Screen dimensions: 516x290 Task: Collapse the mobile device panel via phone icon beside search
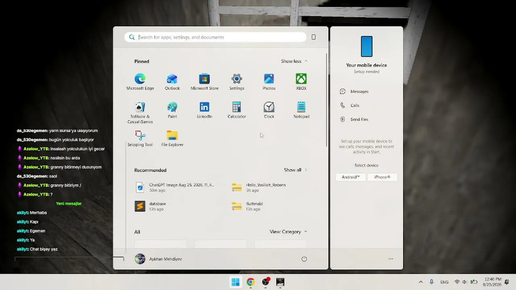314,37
